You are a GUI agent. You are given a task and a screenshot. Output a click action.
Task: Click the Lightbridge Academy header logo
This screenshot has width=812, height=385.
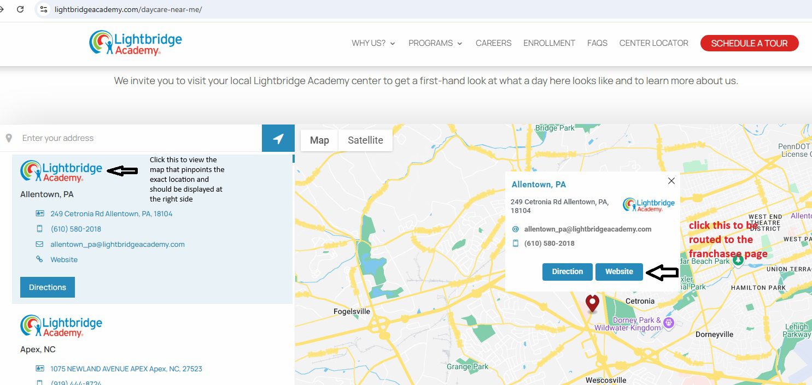tap(136, 43)
